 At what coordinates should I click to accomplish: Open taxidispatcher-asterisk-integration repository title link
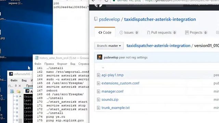click(x=160, y=19)
